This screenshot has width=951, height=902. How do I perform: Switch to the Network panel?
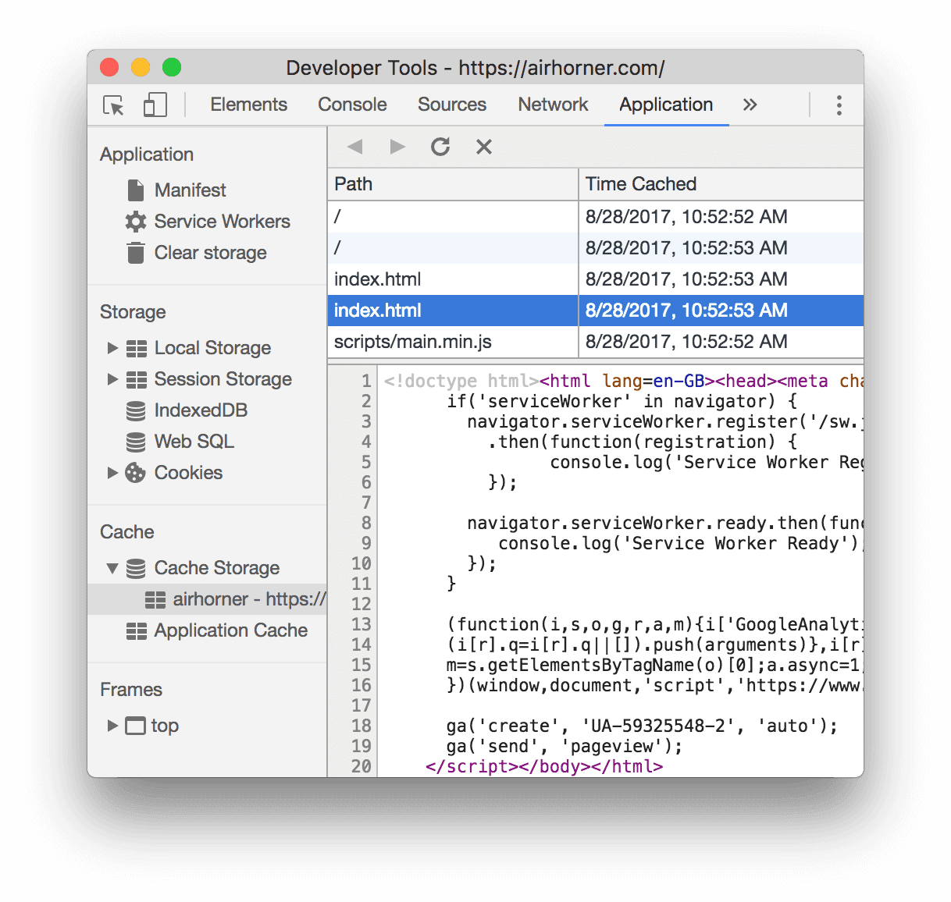553,105
